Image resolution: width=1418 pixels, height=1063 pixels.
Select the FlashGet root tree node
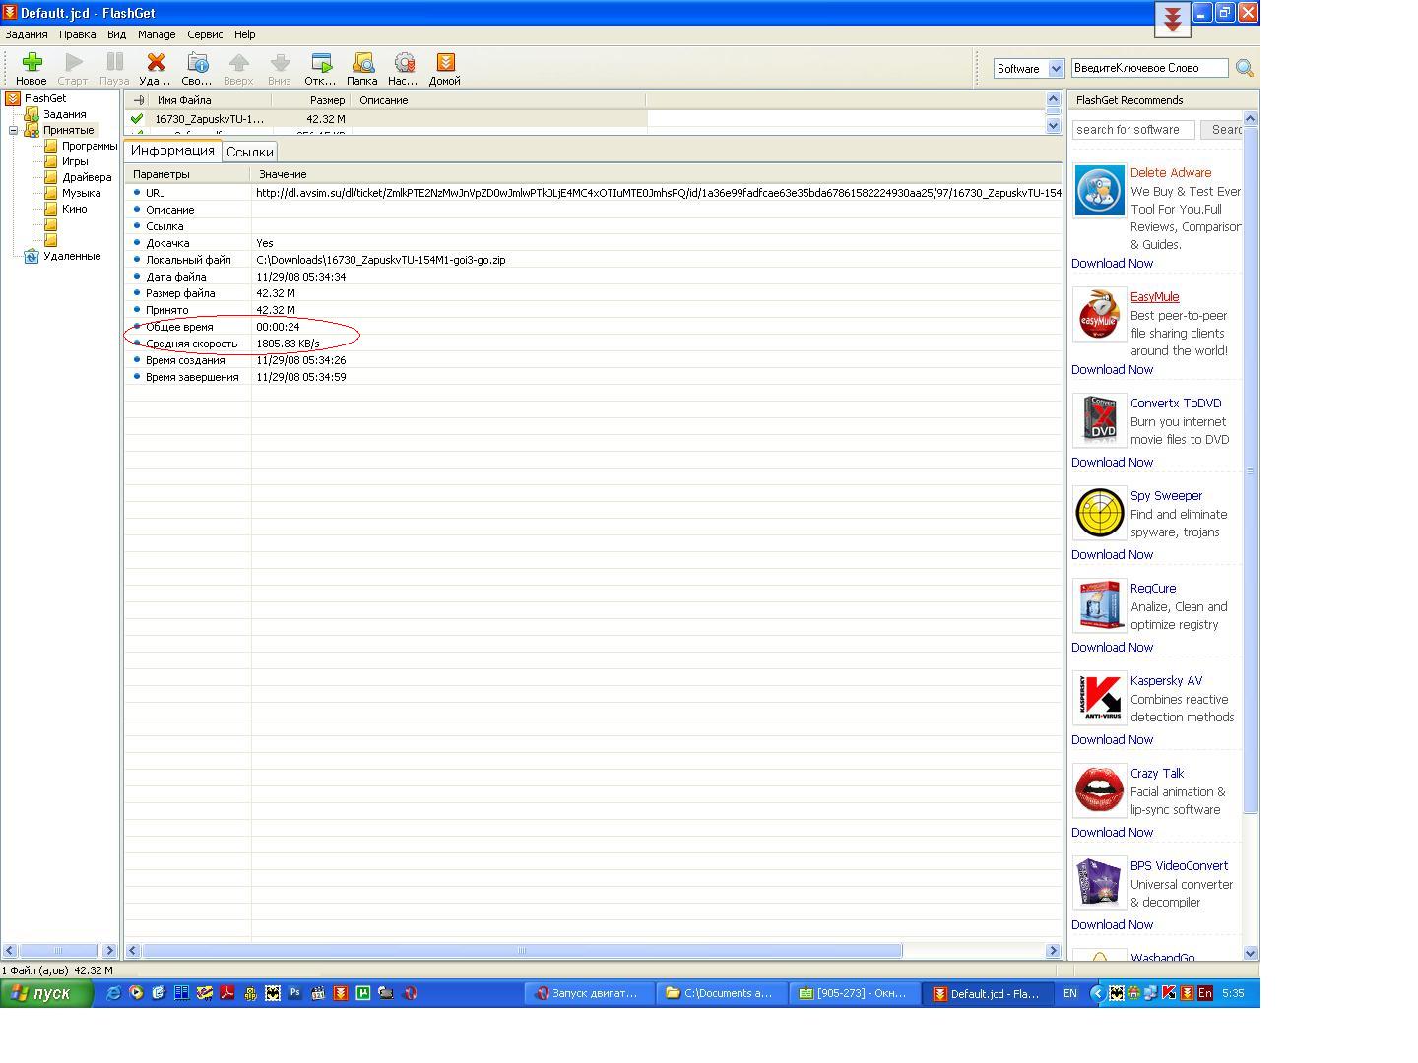(x=45, y=98)
